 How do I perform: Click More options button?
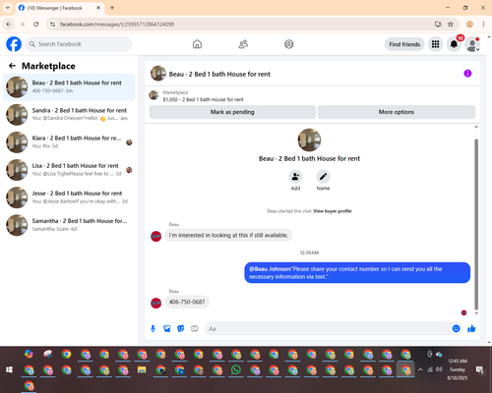[397, 112]
